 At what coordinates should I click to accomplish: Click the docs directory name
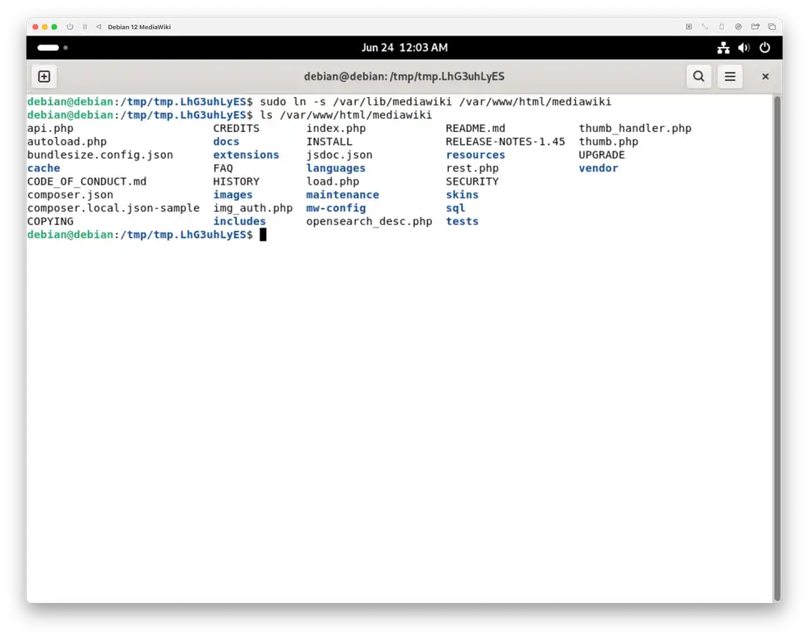tap(227, 142)
